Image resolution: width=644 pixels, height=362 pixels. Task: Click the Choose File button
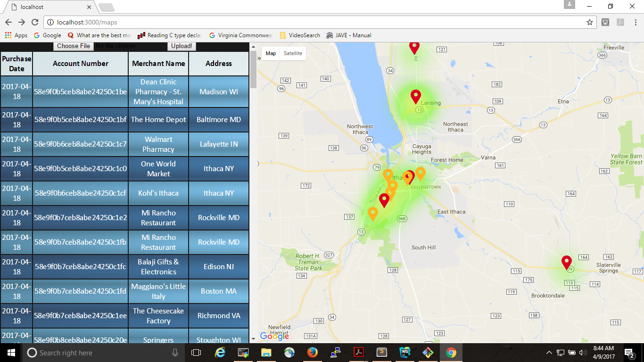tap(74, 46)
